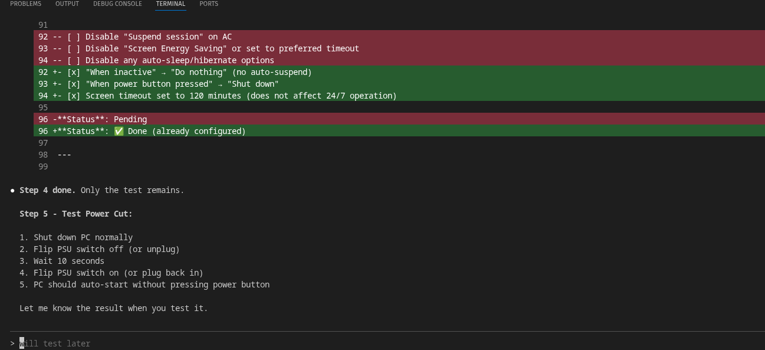Click line number 91 in the diff

tap(43, 25)
